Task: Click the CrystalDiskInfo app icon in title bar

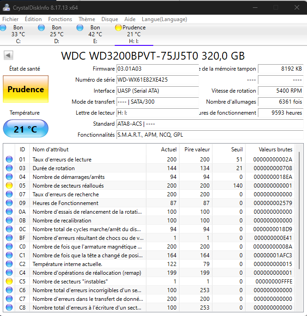Action: [x=6, y=7]
